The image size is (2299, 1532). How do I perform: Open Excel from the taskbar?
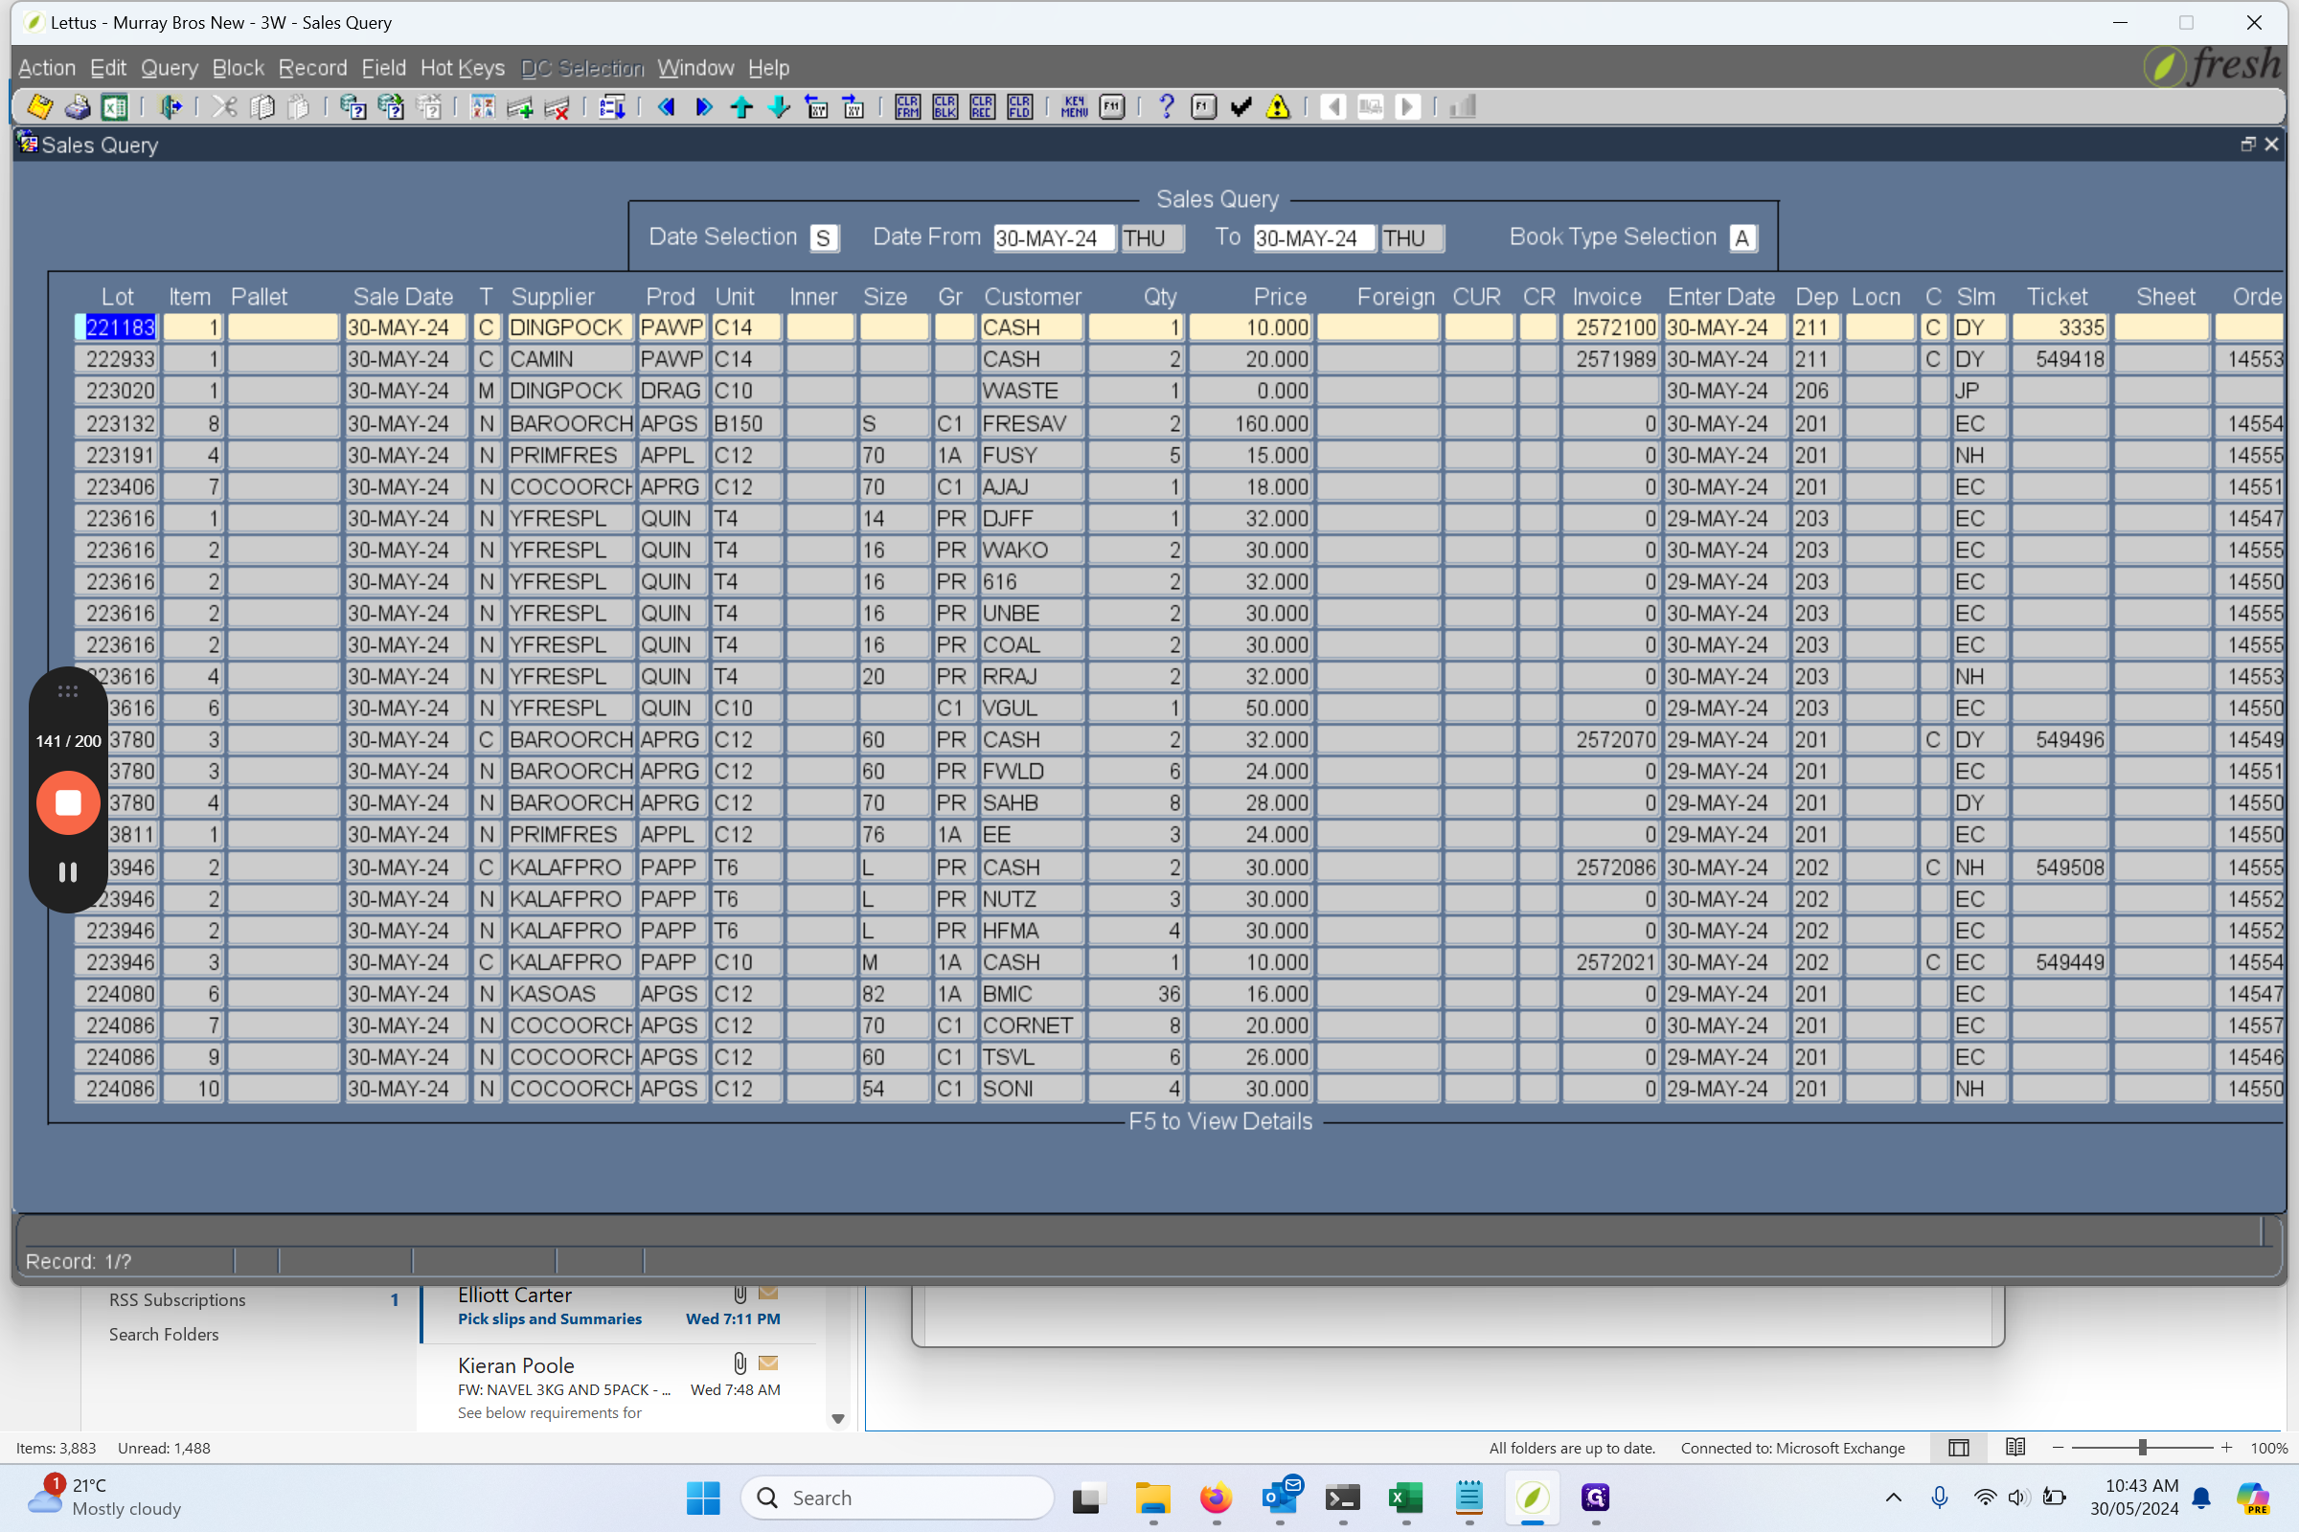[1405, 1498]
